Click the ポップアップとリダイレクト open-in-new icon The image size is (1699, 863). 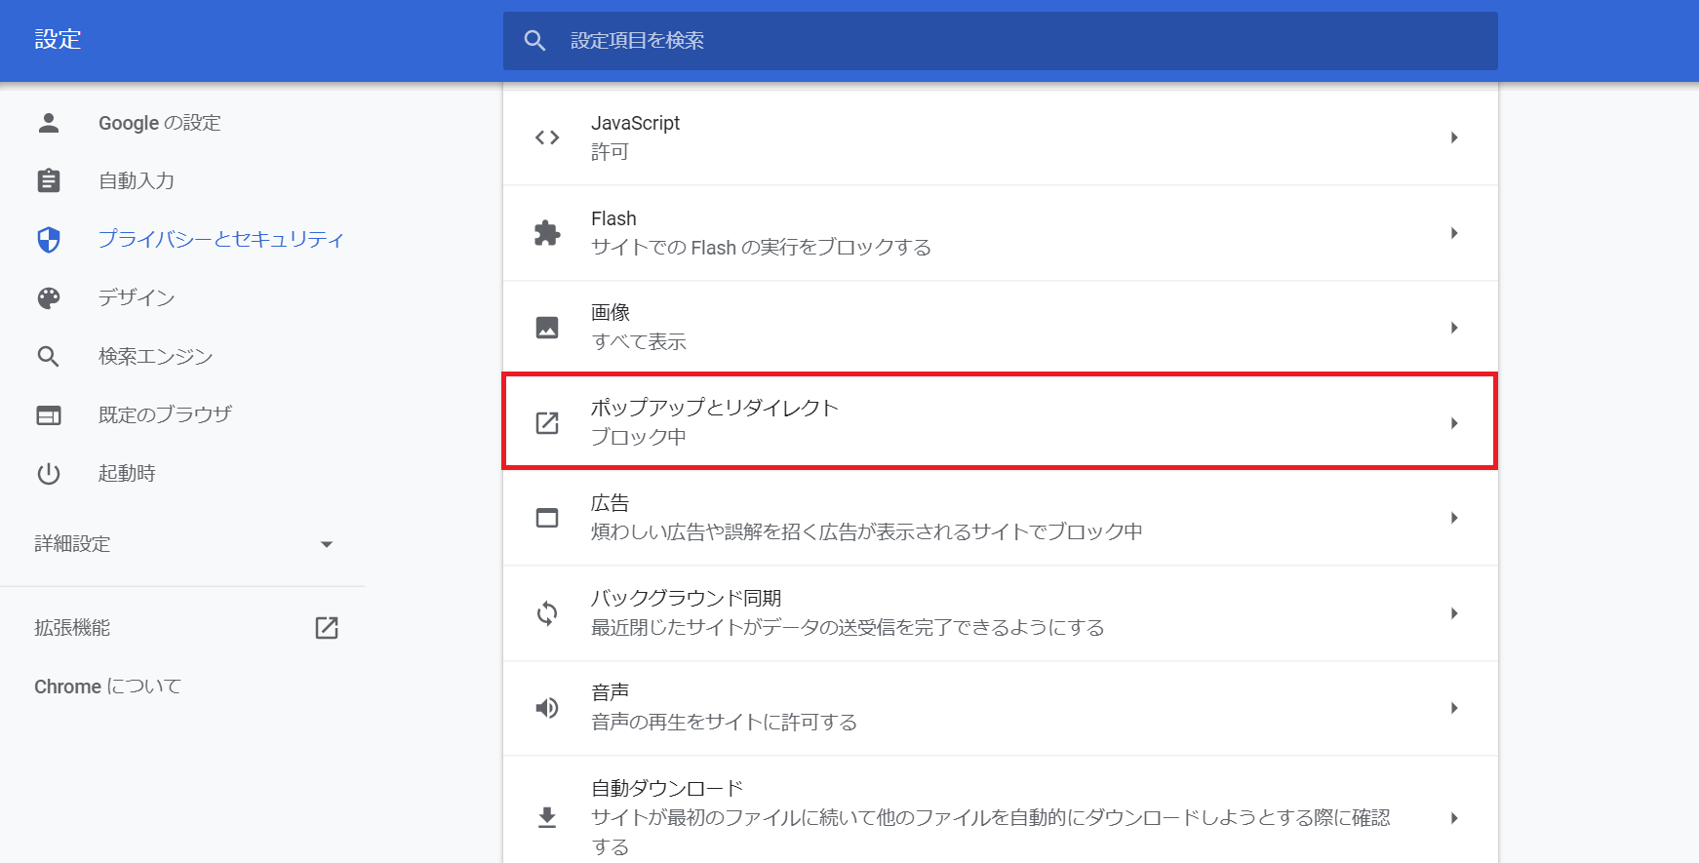(547, 423)
